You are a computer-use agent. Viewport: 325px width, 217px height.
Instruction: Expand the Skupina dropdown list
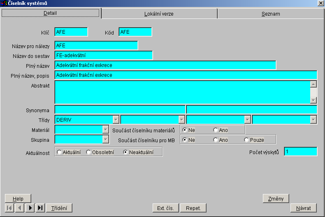click(105, 140)
